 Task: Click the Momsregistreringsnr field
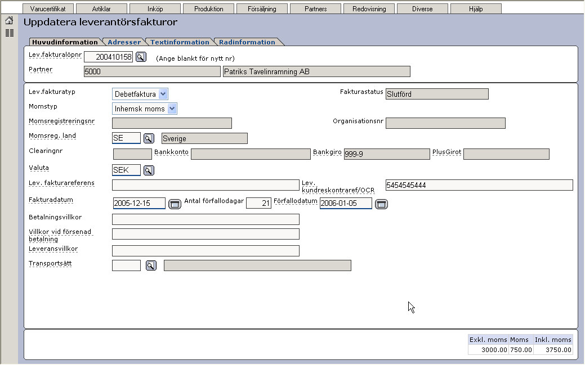172,123
